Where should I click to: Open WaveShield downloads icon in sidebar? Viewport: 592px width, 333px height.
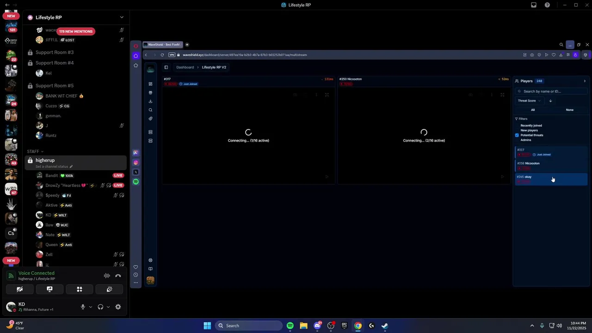(x=150, y=101)
